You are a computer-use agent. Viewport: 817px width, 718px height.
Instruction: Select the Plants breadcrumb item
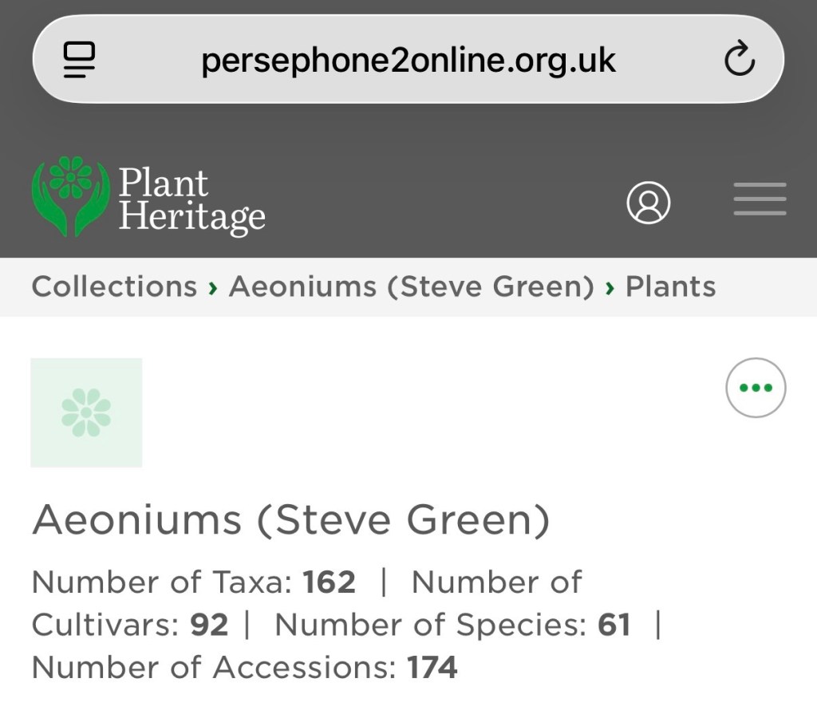click(670, 286)
